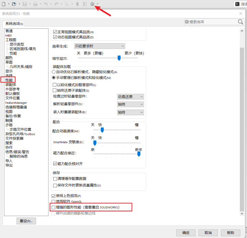Open the 检查过时轻量零部件 dropdown
The width and height of the screenshot is (247, 238).
[x=130, y=97]
